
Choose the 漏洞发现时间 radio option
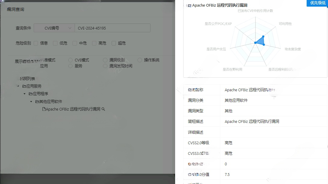coord(105,66)
